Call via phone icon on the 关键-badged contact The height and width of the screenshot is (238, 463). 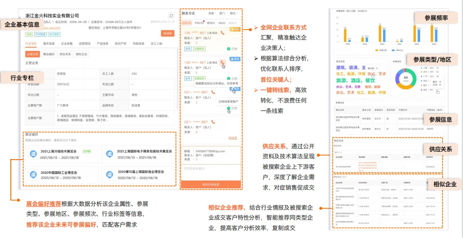(x=223, y=33)
